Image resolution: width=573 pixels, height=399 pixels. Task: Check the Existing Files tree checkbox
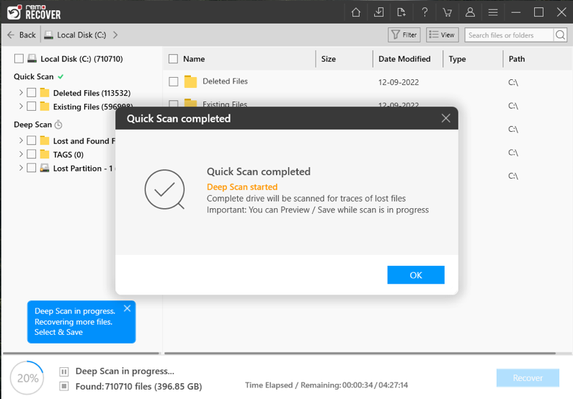pos(32,106)
